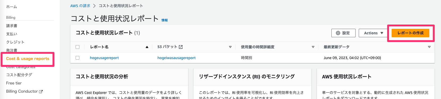The width and height of the screenshot is (441, 99).
Task: Sort the S3 バケット column with its arrow
Action: [230, 47]
